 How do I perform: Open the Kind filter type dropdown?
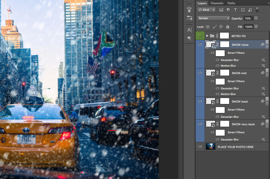(x=206, y=10)
